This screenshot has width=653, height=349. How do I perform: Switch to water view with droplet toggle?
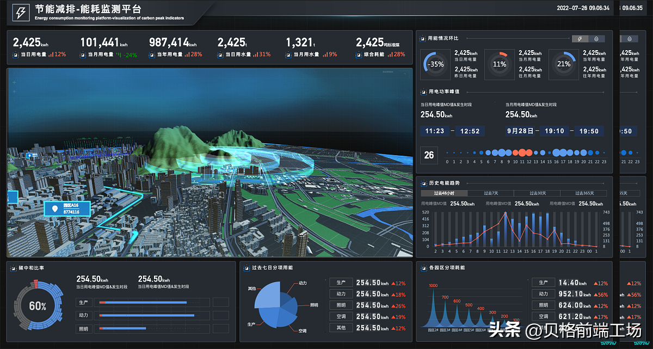(x=596, y=39)
